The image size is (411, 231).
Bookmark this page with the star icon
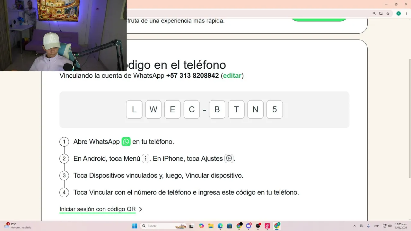click(388, 13)
